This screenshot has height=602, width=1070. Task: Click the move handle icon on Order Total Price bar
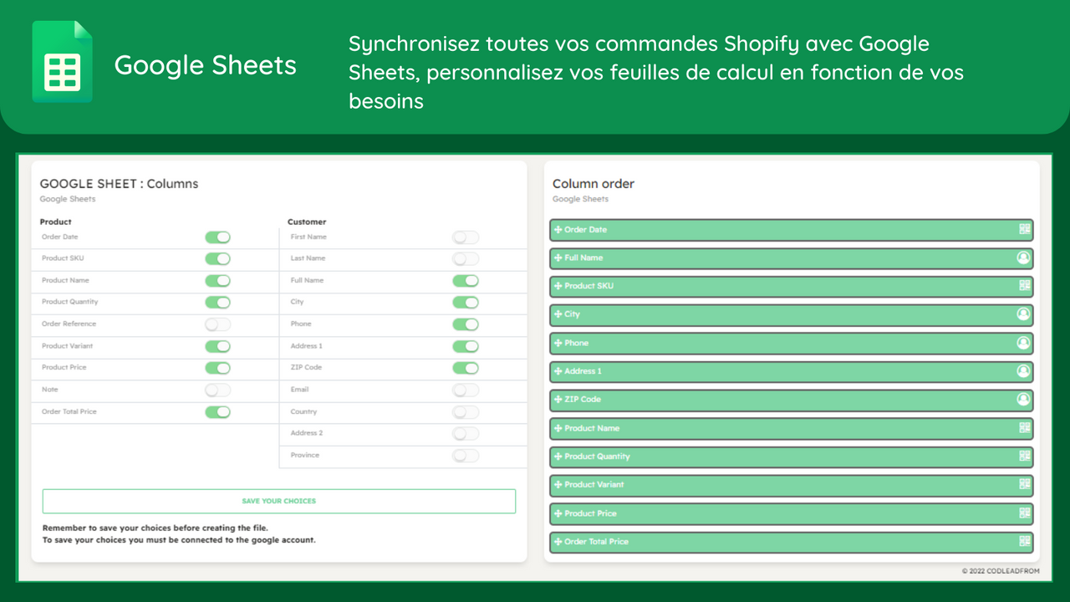[558, 542]
